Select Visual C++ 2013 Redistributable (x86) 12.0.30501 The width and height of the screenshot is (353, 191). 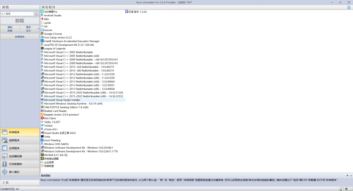(79, 85)
